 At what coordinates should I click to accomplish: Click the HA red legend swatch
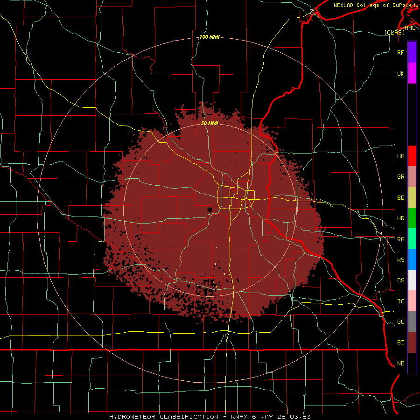click(x=412, y=156)
